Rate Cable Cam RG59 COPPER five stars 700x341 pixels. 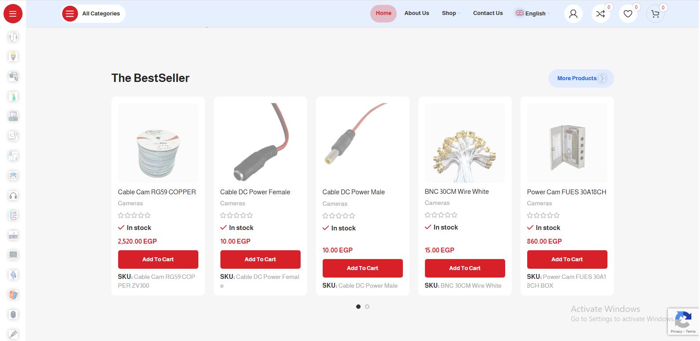click(148, 215)
